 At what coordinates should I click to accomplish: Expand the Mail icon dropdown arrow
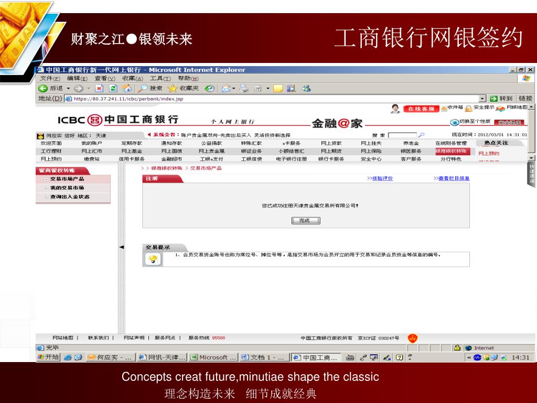tap(234, 88)
